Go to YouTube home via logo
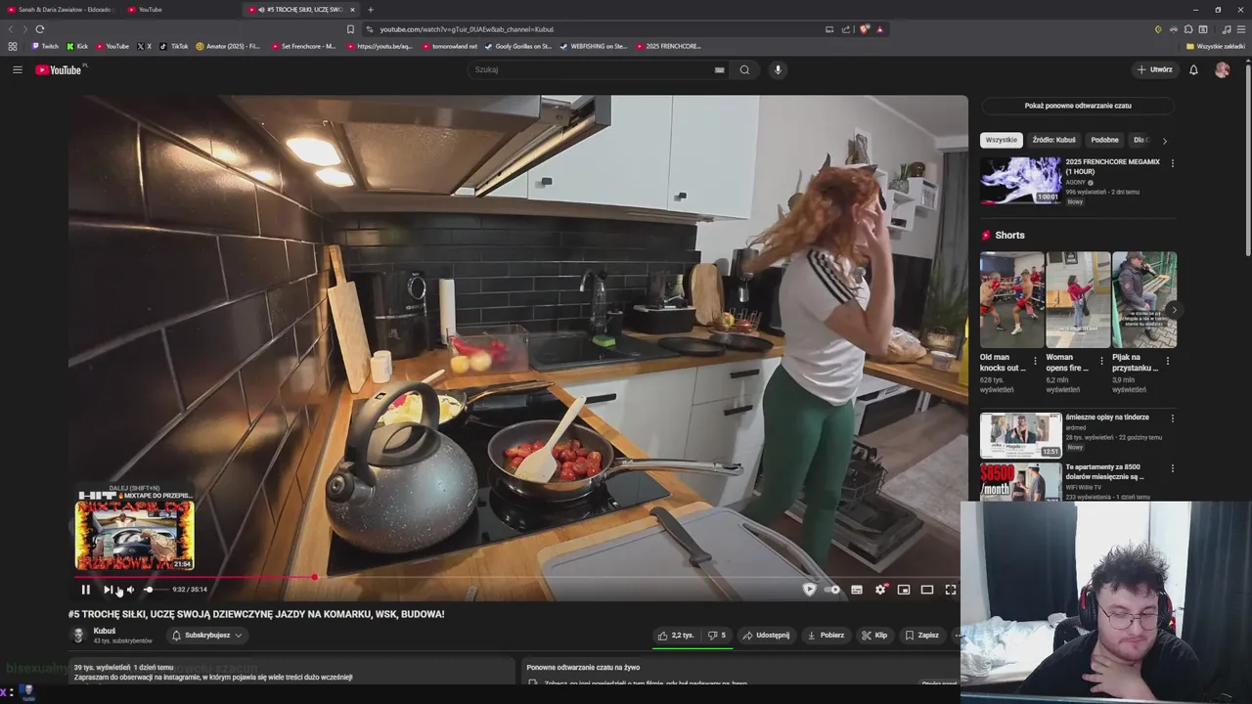The height and width of the screenshot is (704, 1252). pyautogui.click(x=60, y=69)
